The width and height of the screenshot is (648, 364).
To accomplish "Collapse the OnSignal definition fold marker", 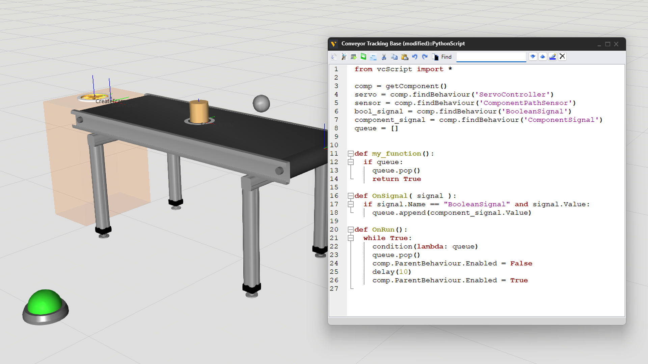I will [x=351, y=196].
